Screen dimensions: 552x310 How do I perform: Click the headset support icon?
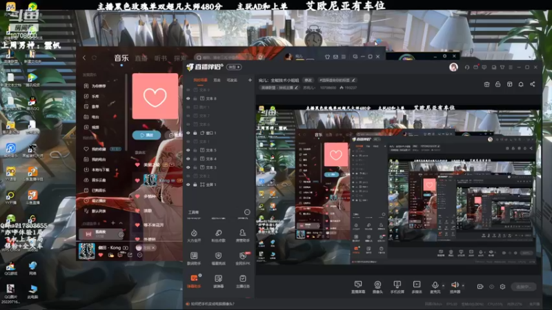point(467,67)
